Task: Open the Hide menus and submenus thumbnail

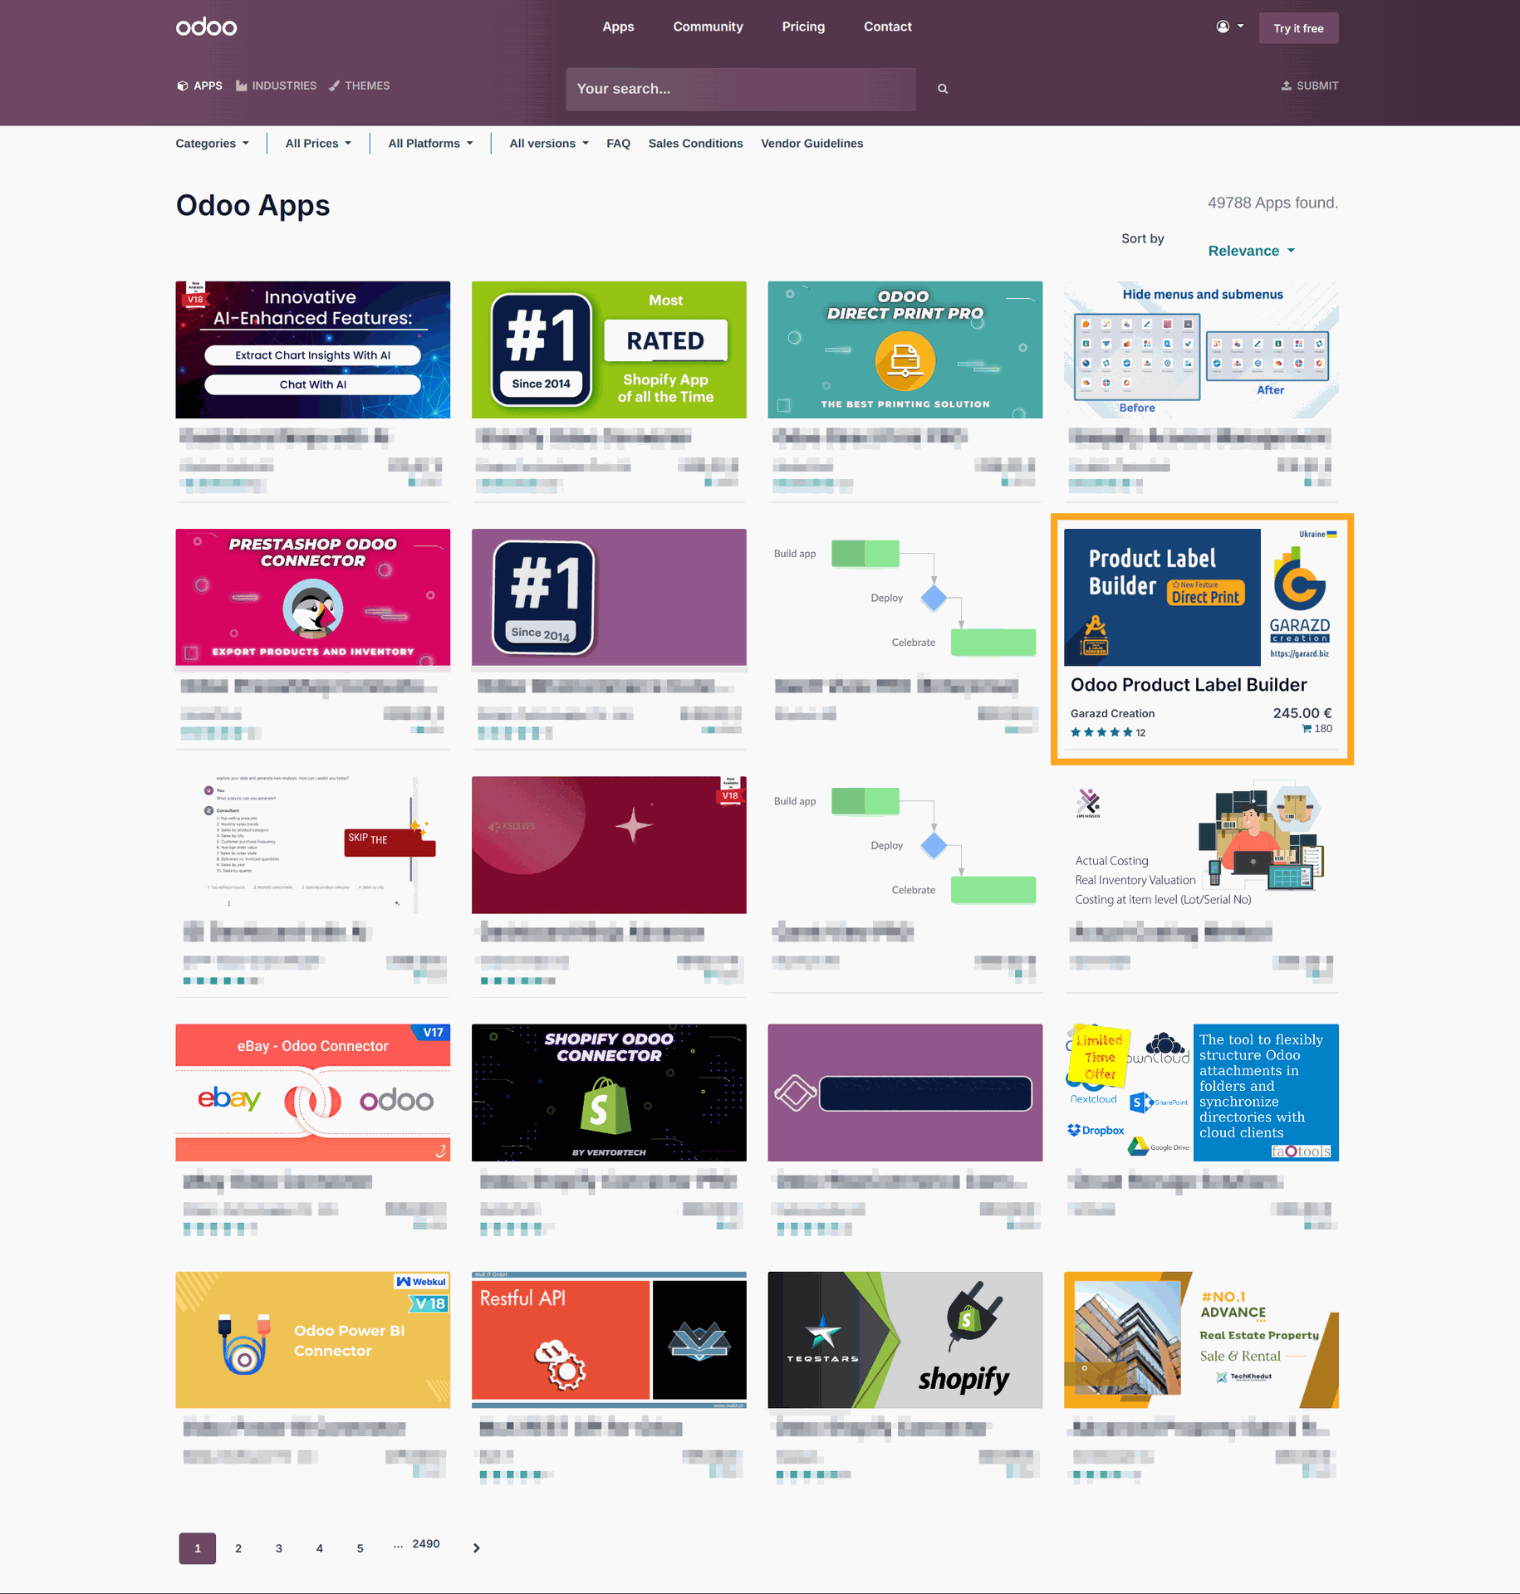Action: 1201,350
